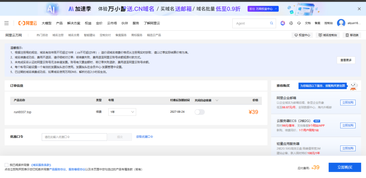This screenshot has width=366, height=178.
Task: Go to 智能建站 in sub-navigation
Action: [89, 35]
